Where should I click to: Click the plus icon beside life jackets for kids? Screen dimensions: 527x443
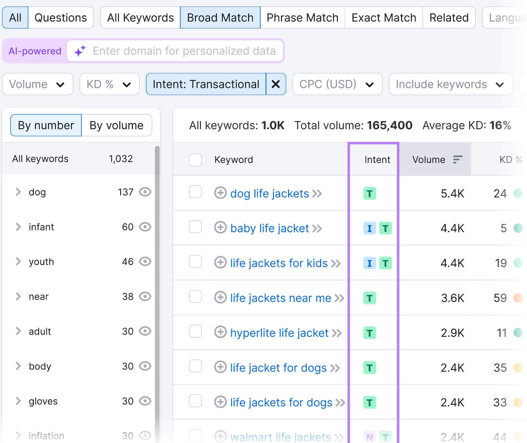pyautogui.click(x=220, y=262)
